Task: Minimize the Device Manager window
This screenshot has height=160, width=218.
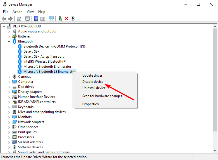Action: pyautogui.click(x=186, y=4)
